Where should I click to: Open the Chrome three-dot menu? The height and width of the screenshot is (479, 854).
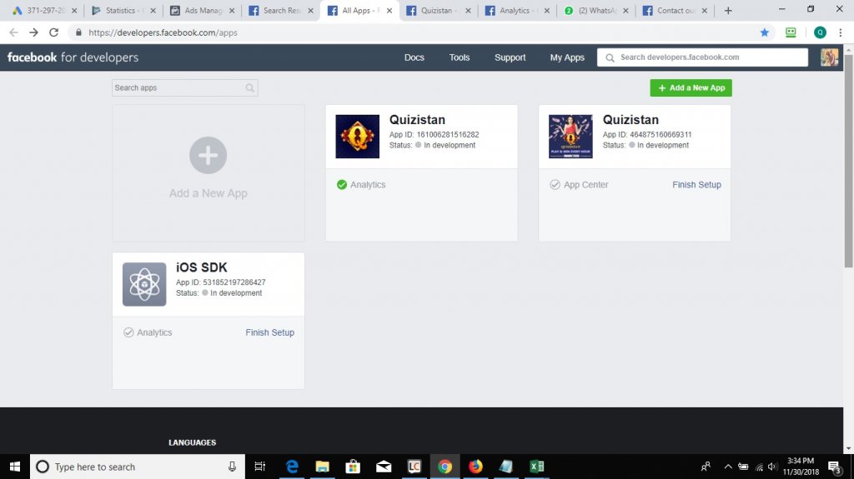point(841,32)
